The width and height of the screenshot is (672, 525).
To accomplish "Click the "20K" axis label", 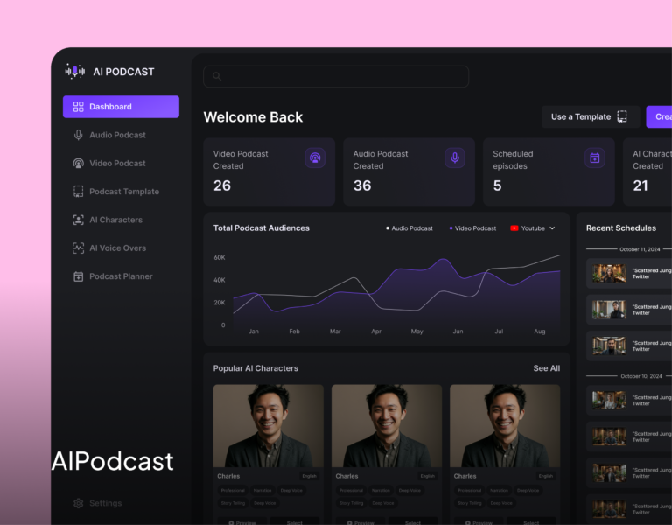I will 220,303.
